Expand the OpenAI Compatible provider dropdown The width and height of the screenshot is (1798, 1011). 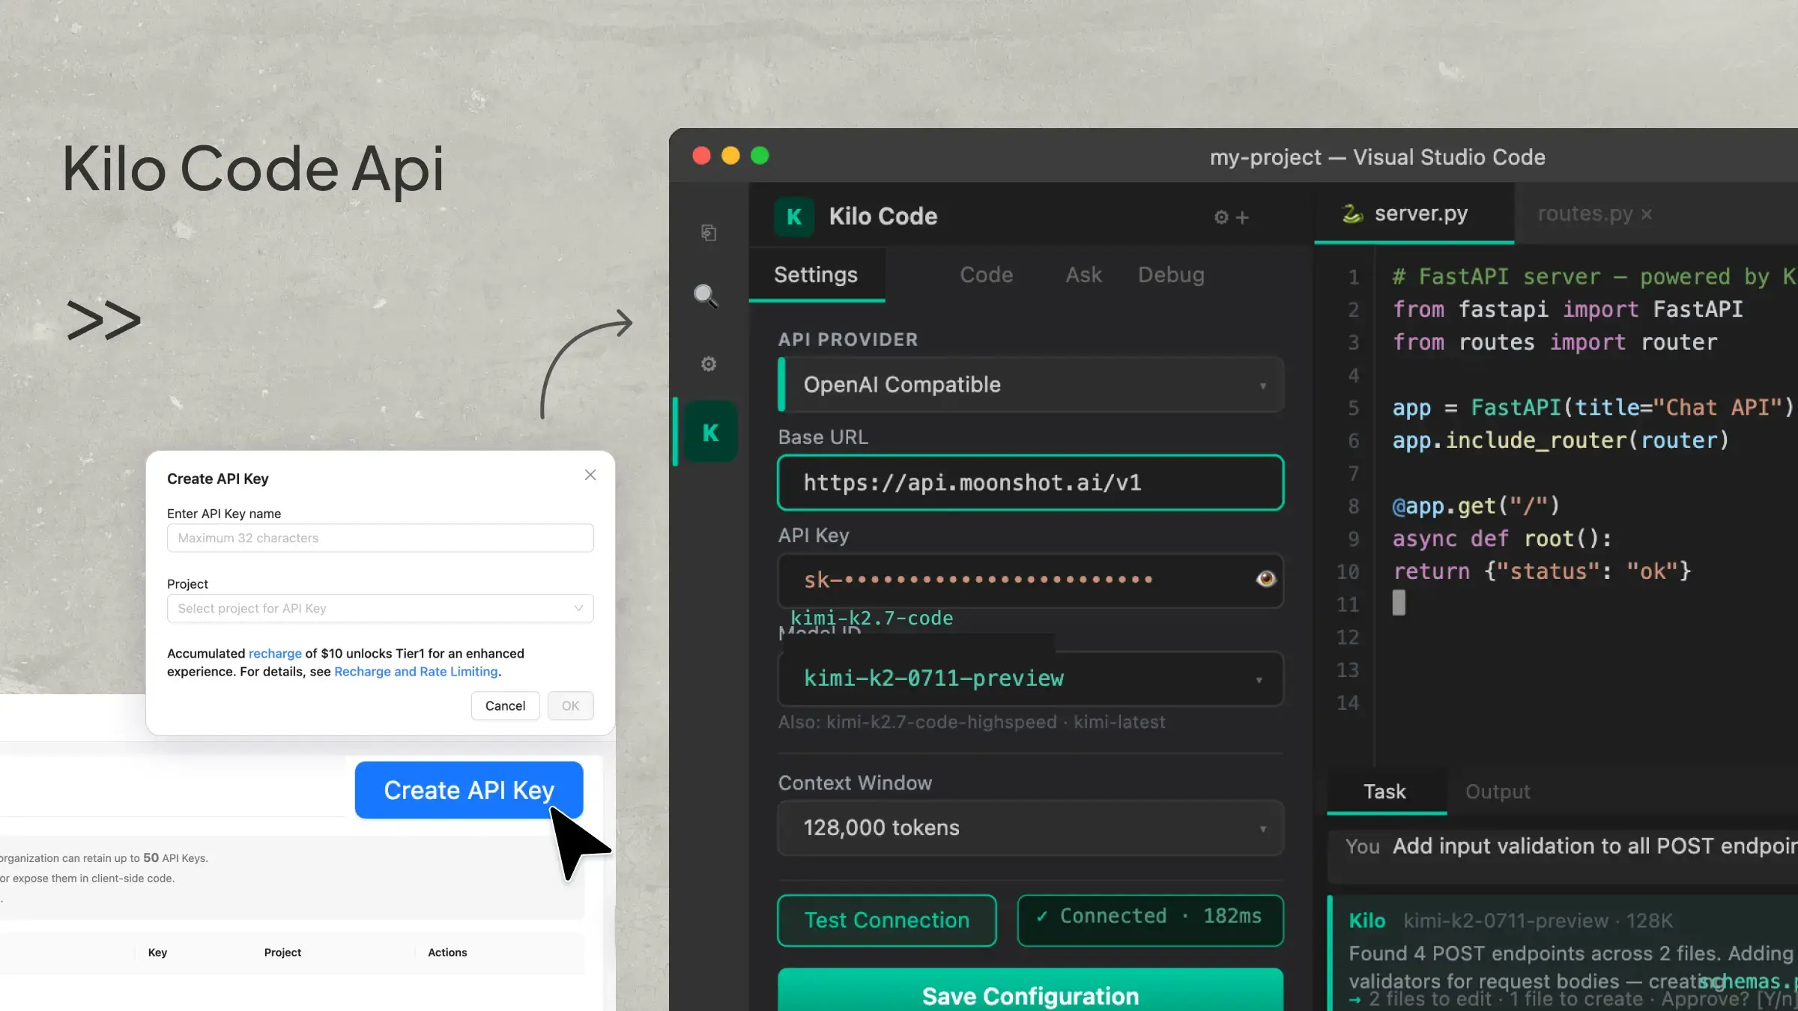pyautogui.click(x=1031, y=384)
